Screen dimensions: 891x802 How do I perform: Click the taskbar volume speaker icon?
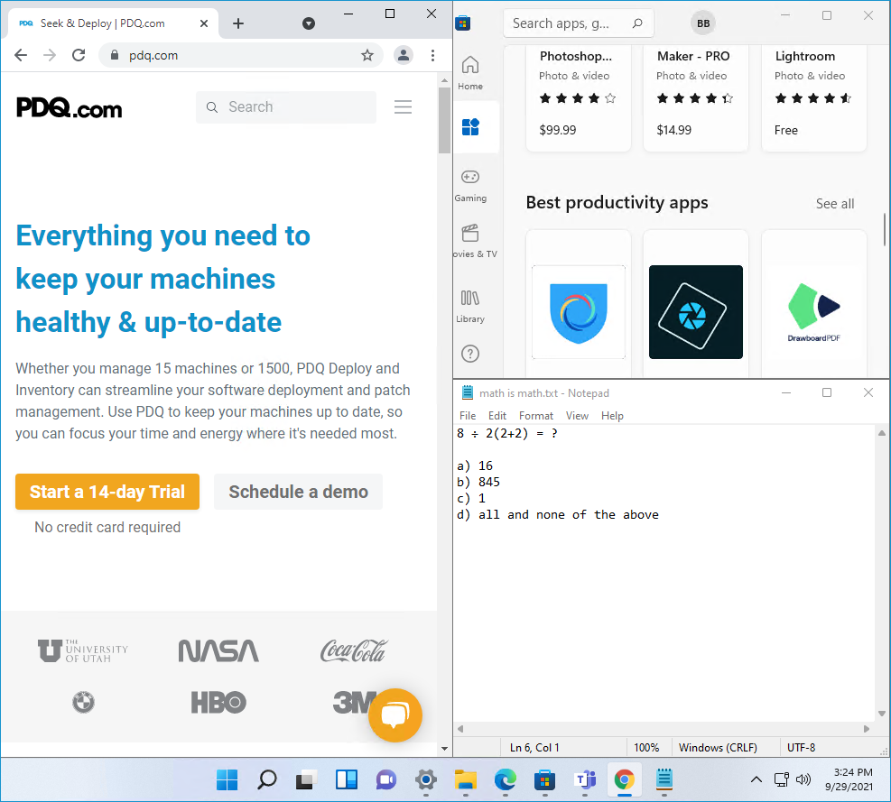pos(803,779)
